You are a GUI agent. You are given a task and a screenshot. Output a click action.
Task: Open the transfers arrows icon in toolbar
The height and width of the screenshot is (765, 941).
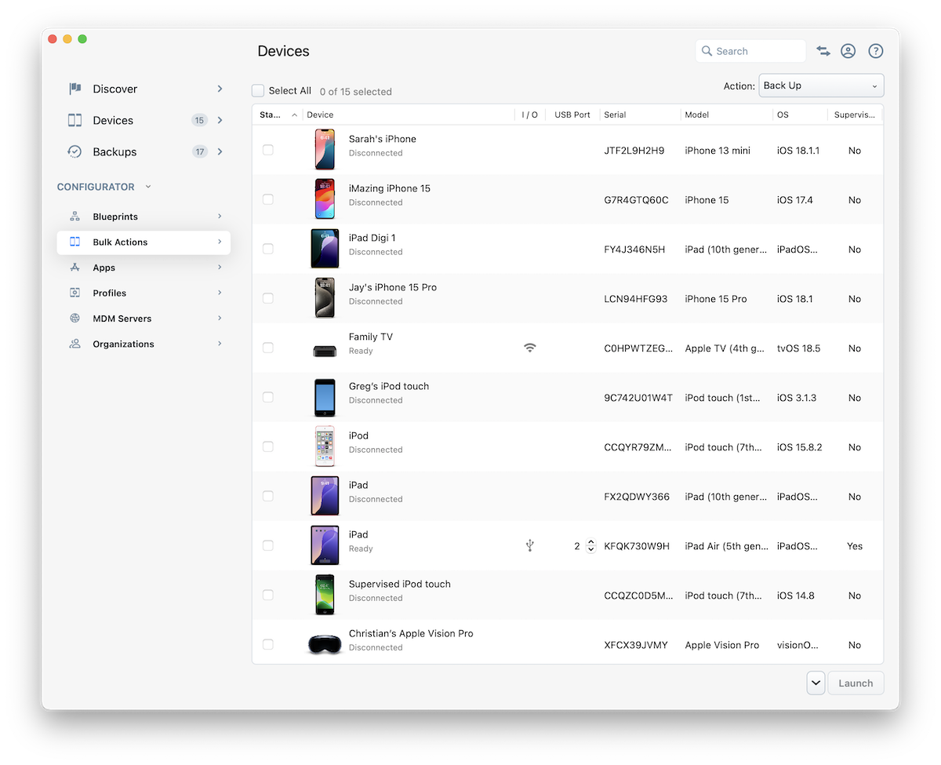click(823, 51)
